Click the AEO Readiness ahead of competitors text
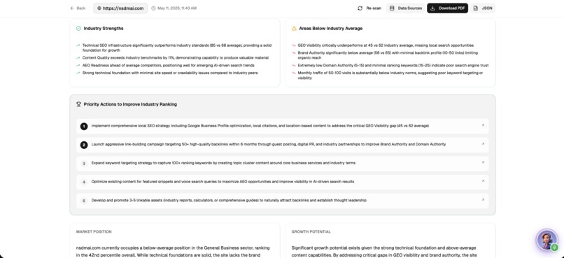 [169, 66]
